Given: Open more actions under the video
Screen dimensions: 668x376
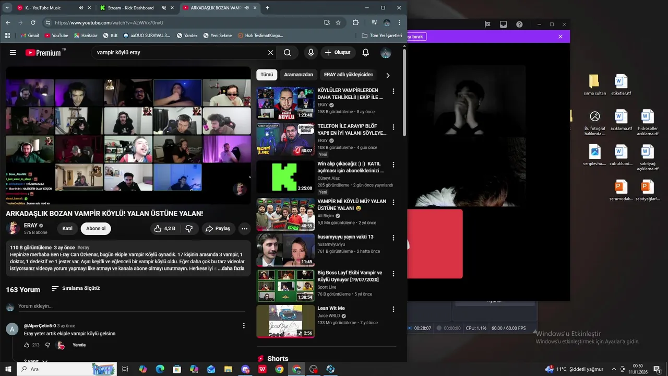Looking at the screenshot, I should [244, 229].
